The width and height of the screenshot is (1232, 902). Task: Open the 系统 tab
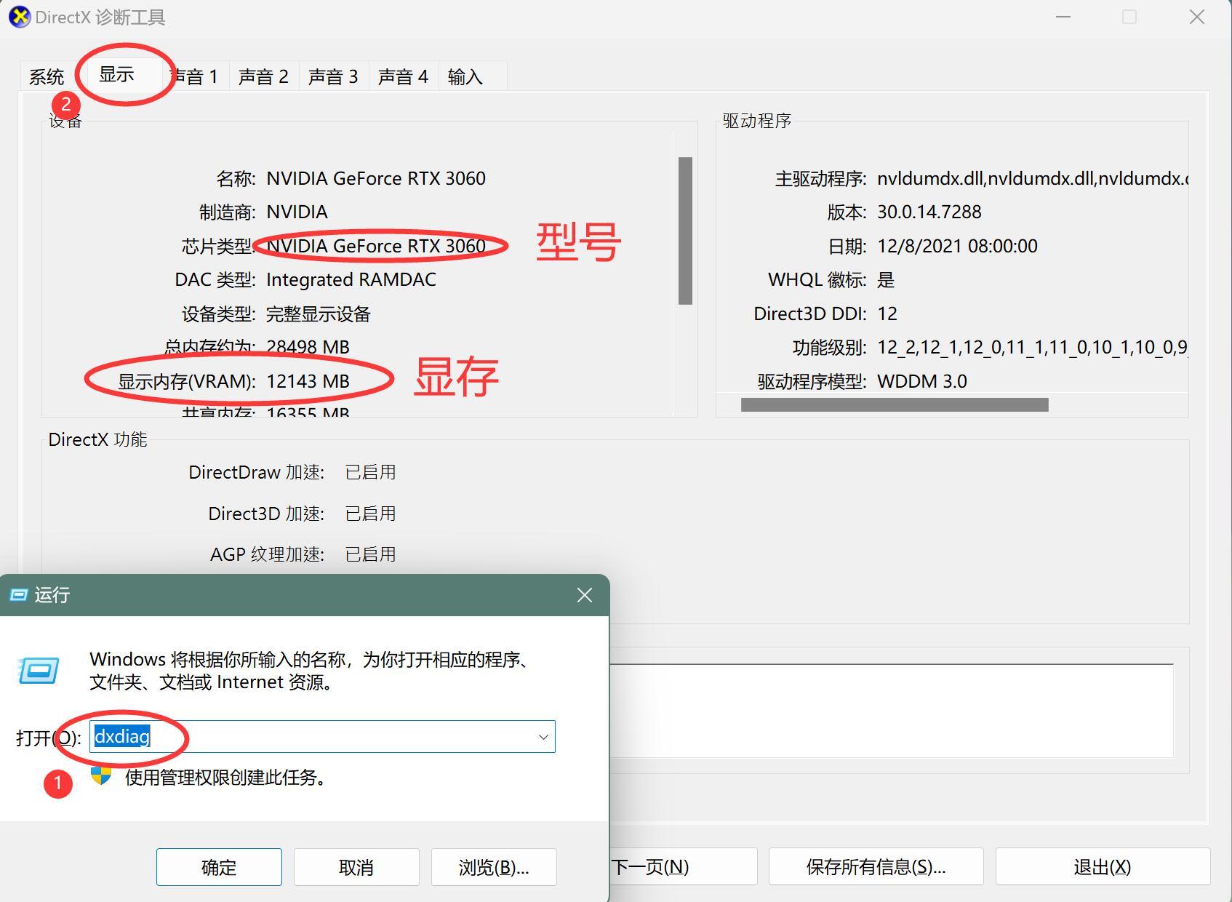click(x=47, y=76)
